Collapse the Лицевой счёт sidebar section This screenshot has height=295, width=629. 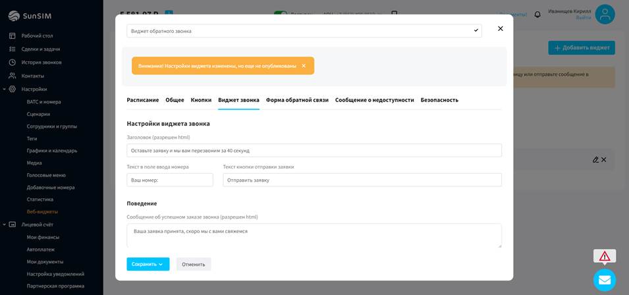pos(4,225)
